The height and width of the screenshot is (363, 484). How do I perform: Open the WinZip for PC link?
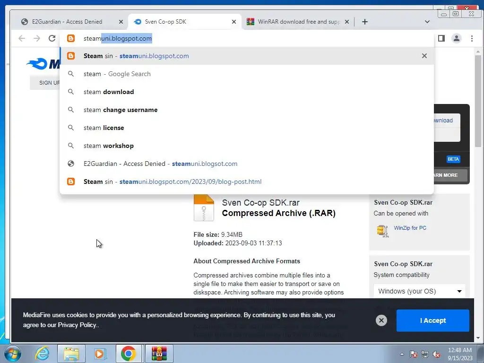click(410, 228)
